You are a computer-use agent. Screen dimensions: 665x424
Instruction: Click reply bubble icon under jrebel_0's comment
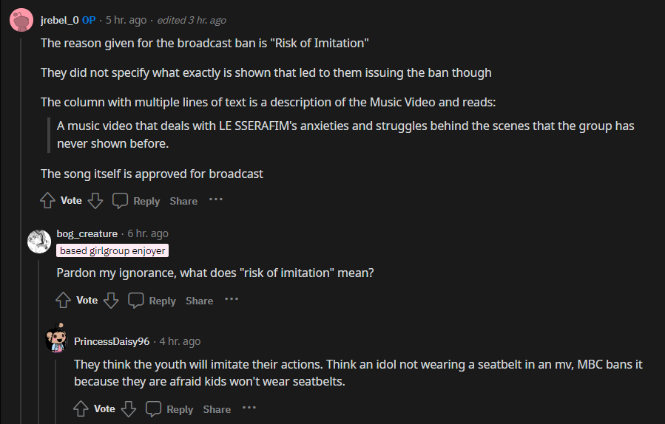point(120,200)
